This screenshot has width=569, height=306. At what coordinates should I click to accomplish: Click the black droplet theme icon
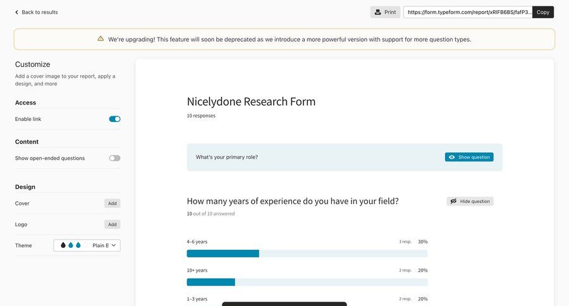click(x=63, y=245)
